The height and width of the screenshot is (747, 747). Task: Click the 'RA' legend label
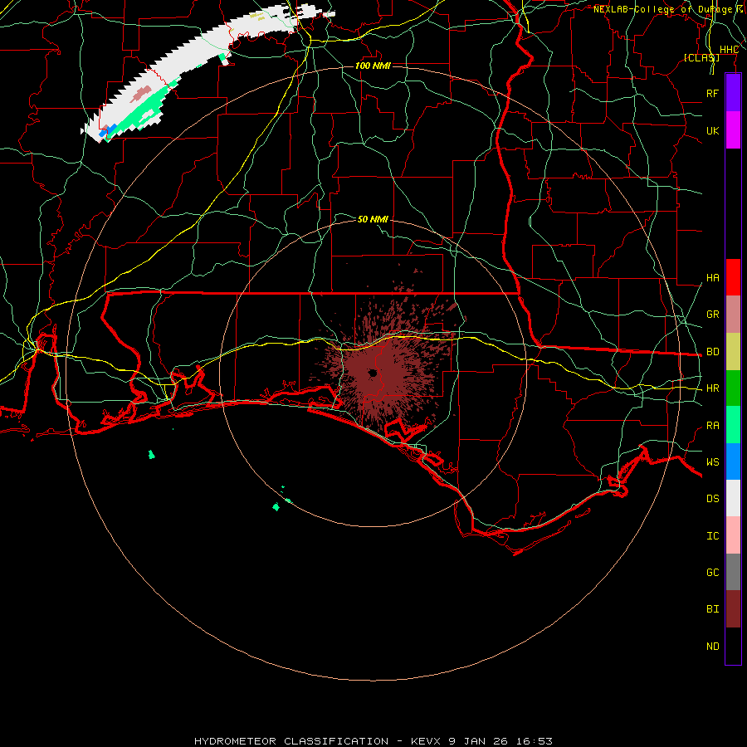coord(712,426)
